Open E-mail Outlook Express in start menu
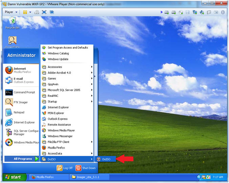 (22, 80)
